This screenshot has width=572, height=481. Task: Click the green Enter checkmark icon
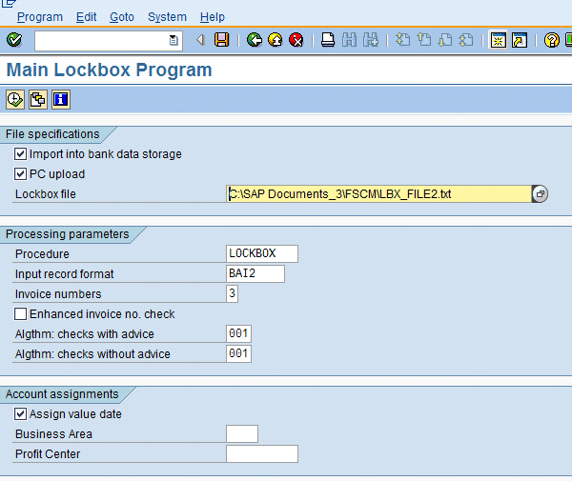coord(13,40)
